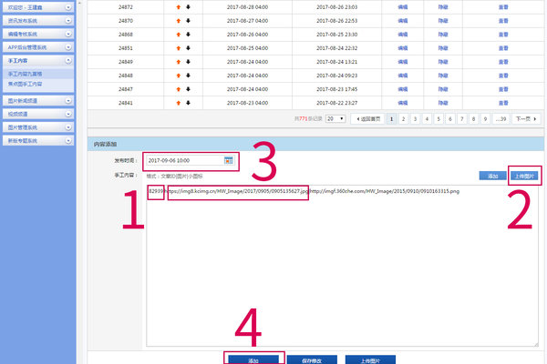Open the records-per-page dropdown showing 20
The image size is (547, 364).
point(335,118)
